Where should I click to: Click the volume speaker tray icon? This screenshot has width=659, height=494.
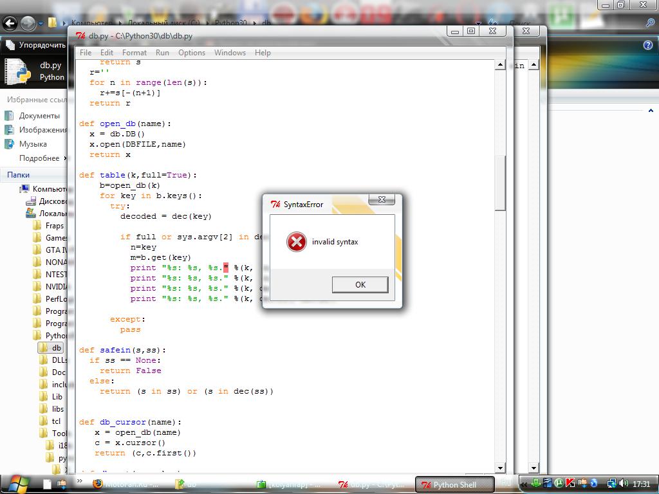(623, 484)
